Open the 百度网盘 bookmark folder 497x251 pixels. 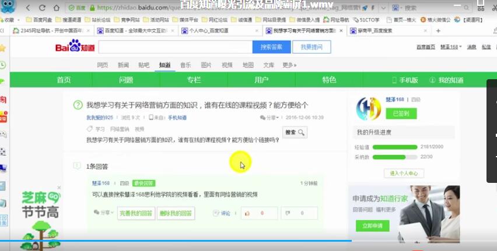[x=38, y=20]
